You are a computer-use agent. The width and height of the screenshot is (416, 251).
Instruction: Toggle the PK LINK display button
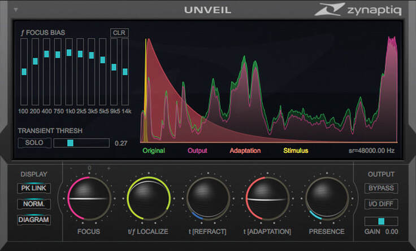34,188
